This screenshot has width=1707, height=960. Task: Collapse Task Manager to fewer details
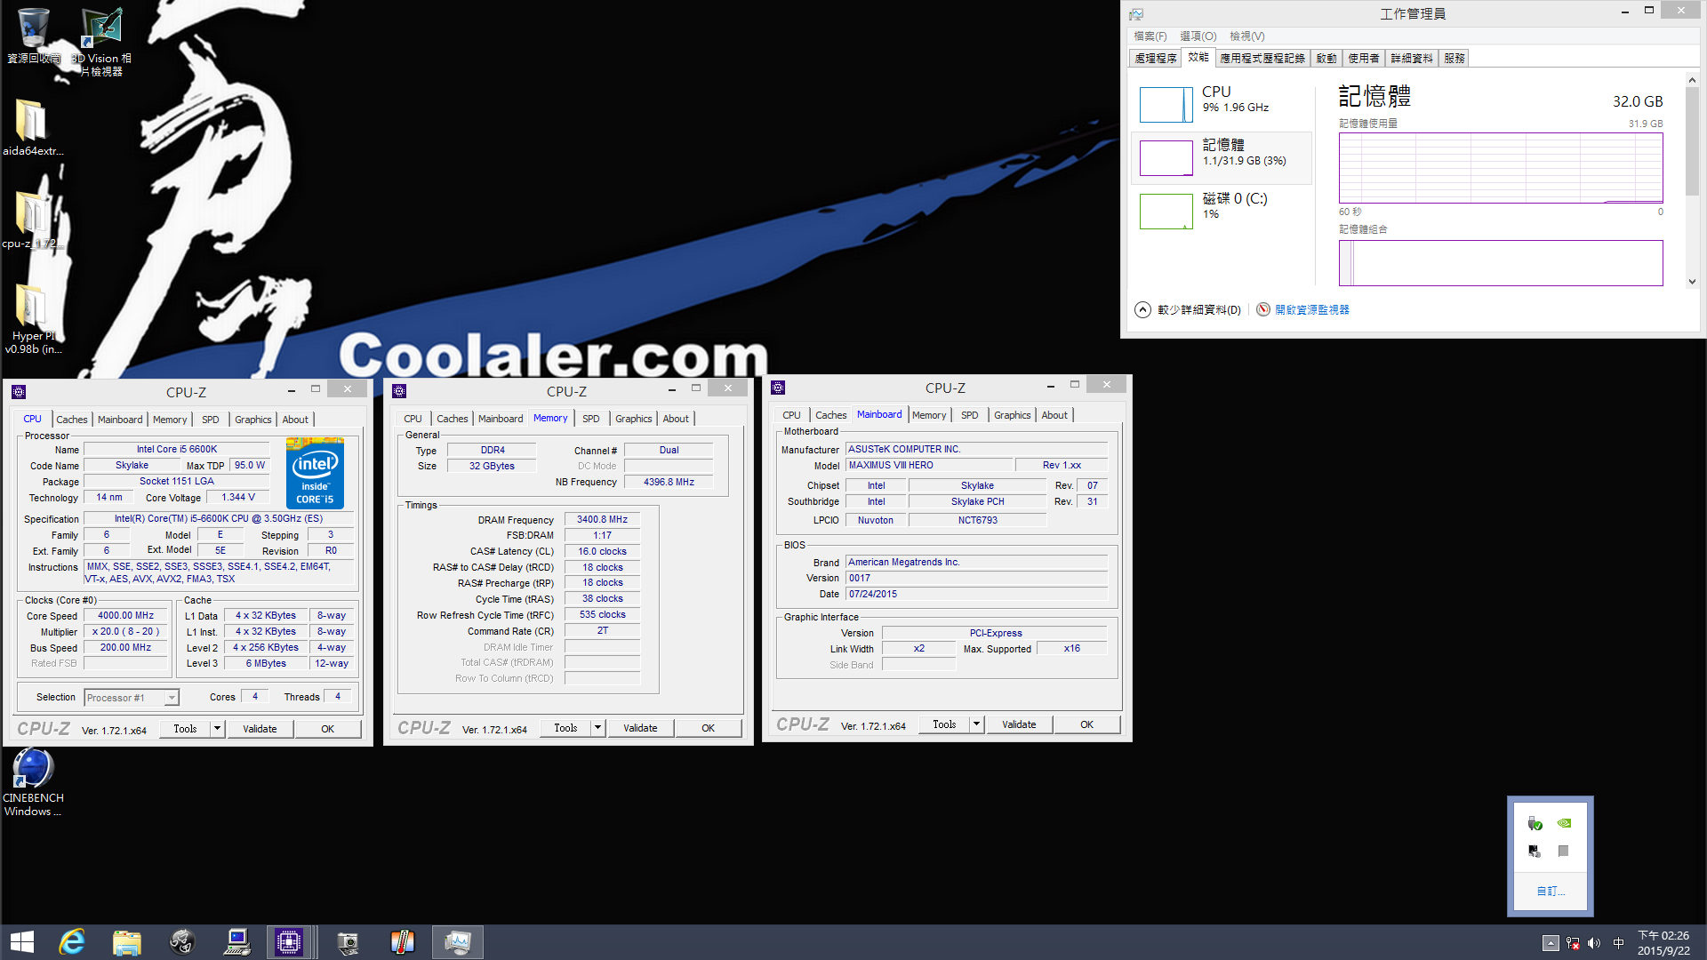1143,309
